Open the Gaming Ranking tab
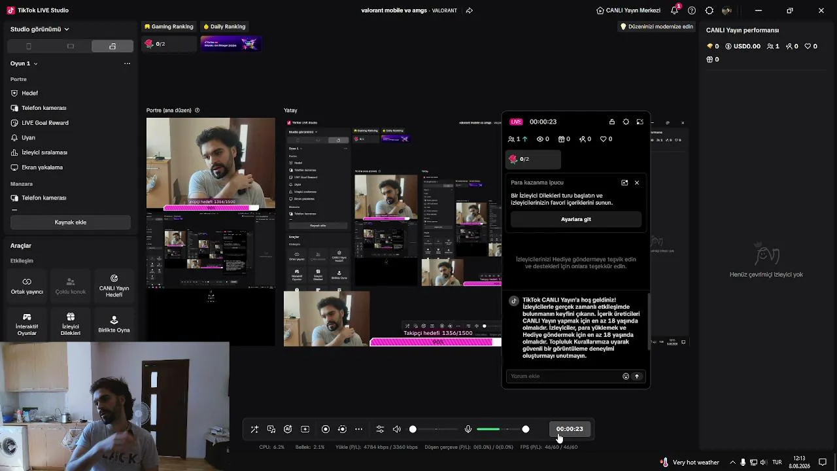The width and height of the screenshot is (837, 471). tap(169, 27)
